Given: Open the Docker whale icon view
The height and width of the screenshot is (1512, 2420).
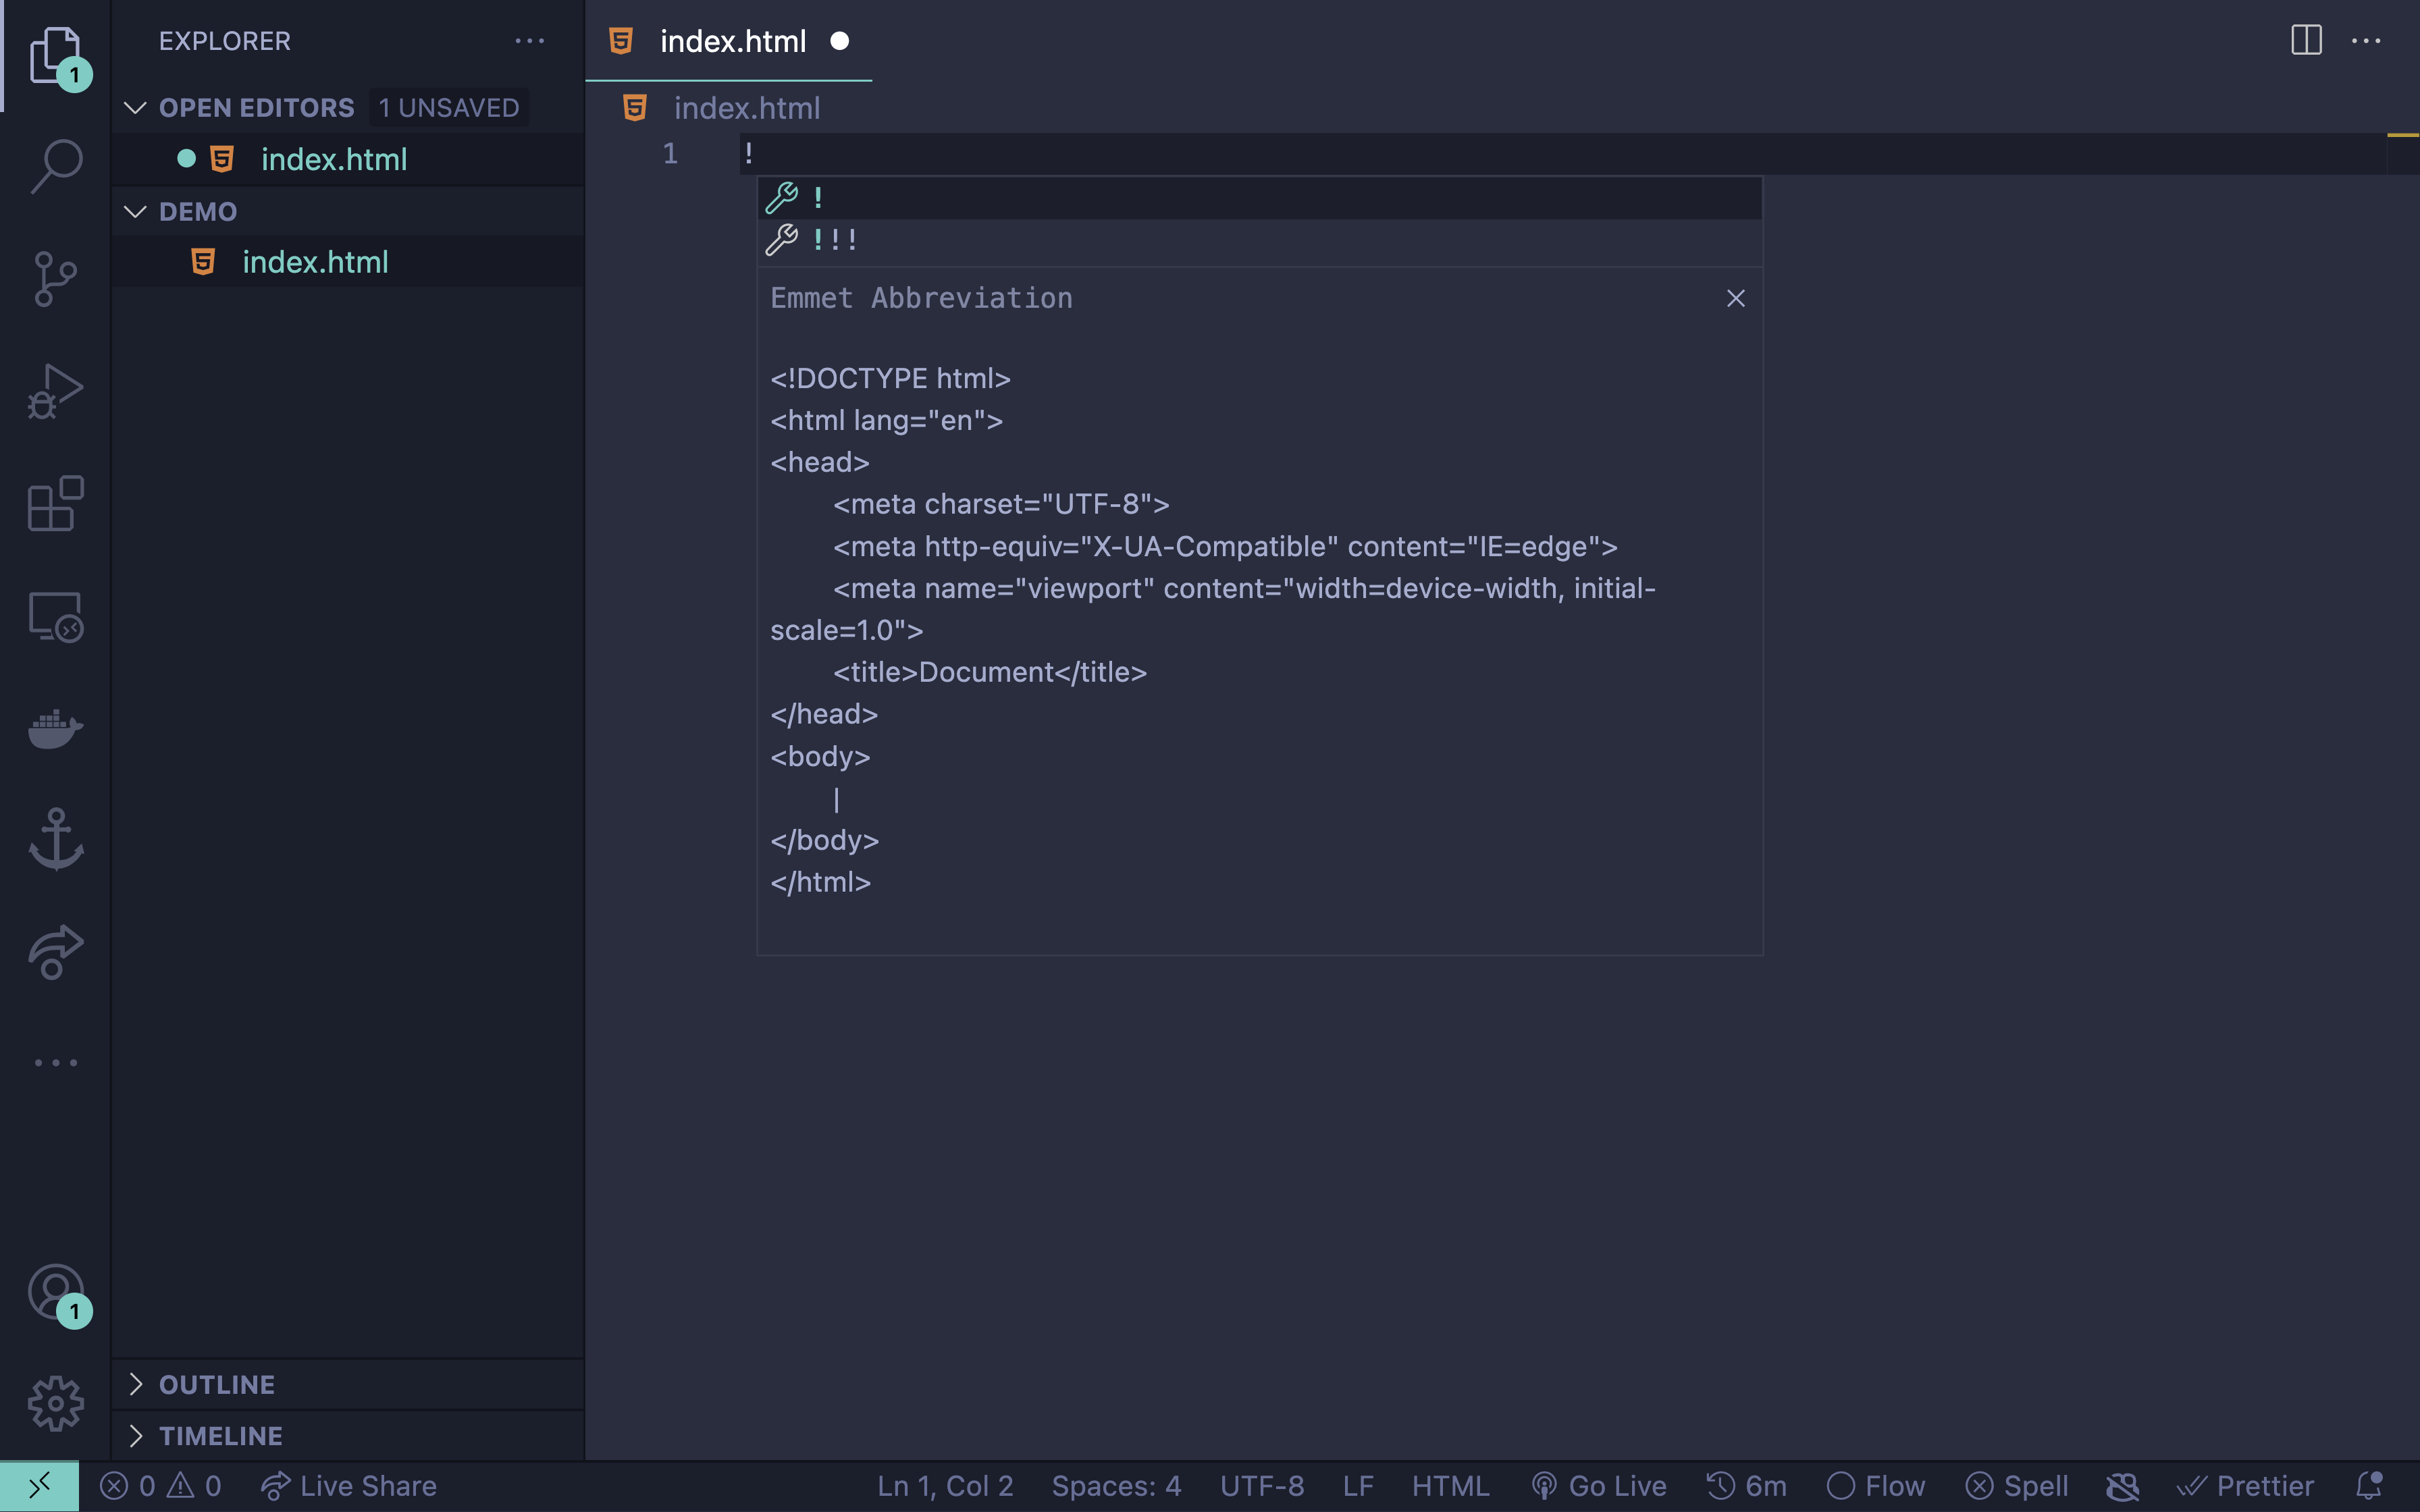Looking at the screenshot, I should point(55,728).
